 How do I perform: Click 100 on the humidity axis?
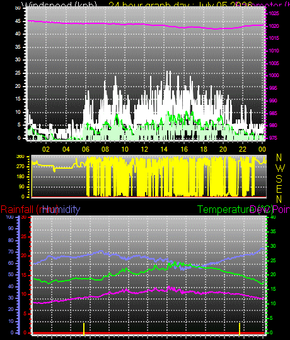click(10, 217)
